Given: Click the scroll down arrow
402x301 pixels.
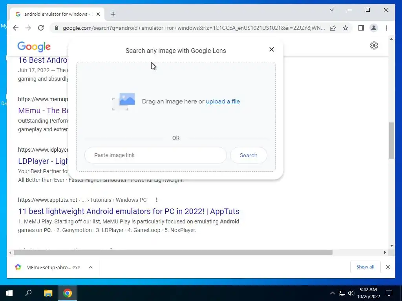Looking at the screenshot, I should 391,246.
